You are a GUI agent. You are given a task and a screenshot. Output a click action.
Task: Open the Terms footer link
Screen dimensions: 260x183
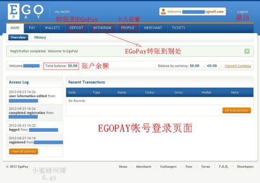tap(206, 166)
